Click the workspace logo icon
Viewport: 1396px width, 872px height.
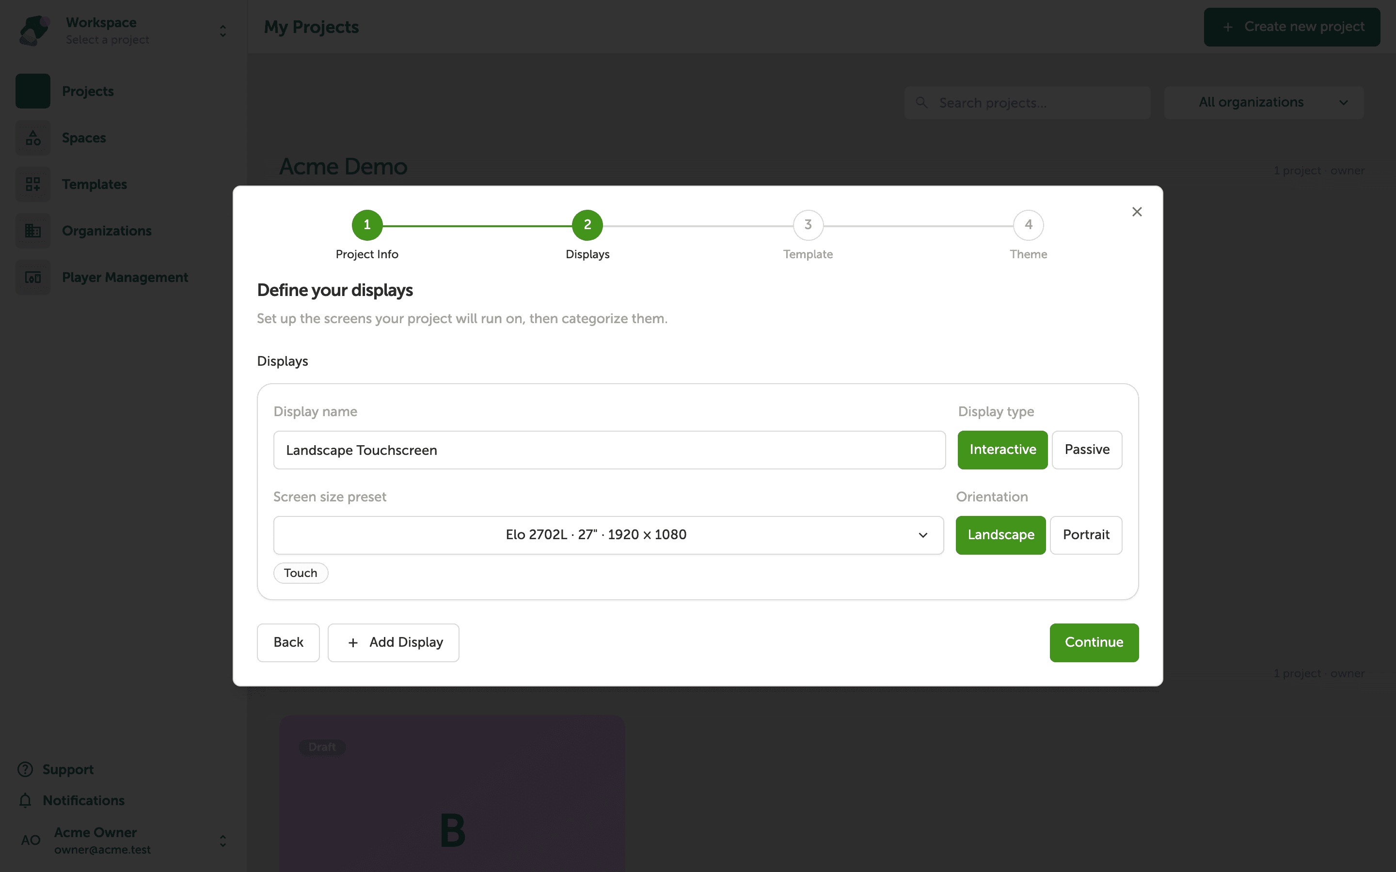click(x=34, y=30)
